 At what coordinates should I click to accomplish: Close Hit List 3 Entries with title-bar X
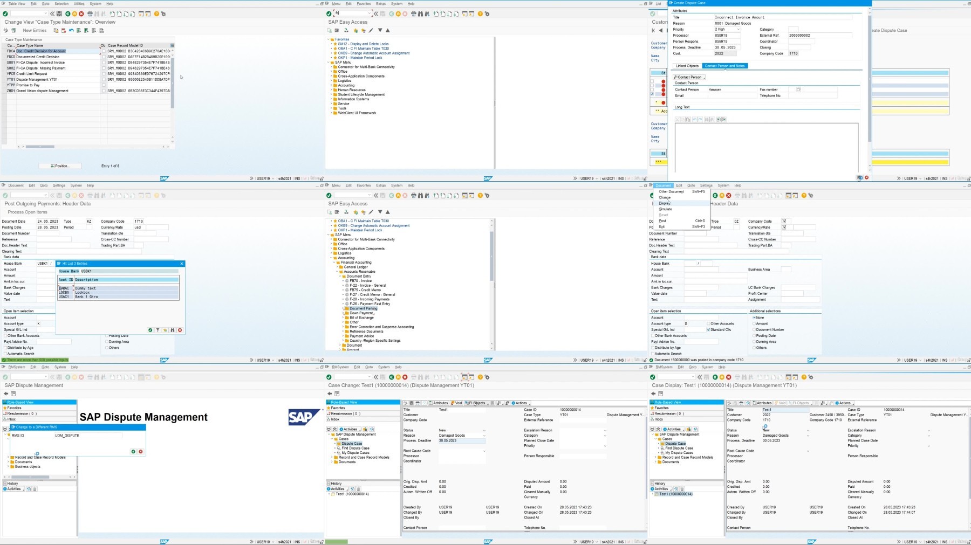coord(182,264)
